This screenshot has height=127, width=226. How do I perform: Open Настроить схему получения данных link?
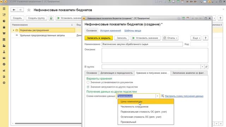click(184, 96)
